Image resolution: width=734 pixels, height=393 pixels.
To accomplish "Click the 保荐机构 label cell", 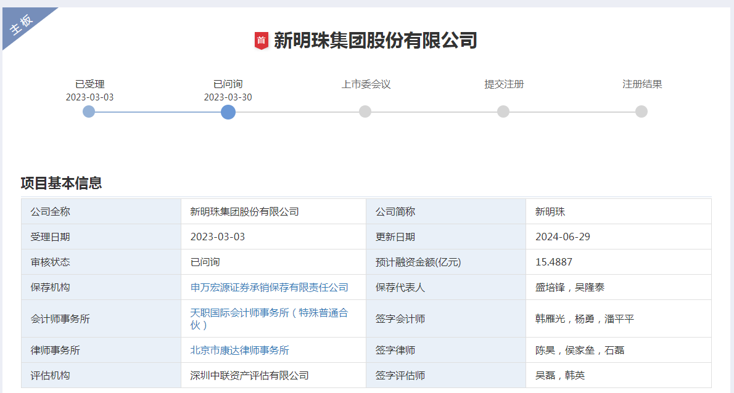I will click(x=101, y=288).
